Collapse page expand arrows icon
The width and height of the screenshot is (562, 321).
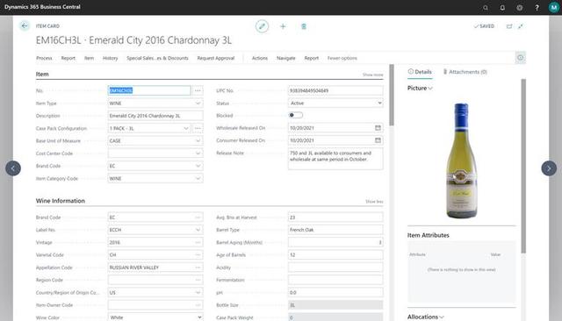click(x=521, y=26)
